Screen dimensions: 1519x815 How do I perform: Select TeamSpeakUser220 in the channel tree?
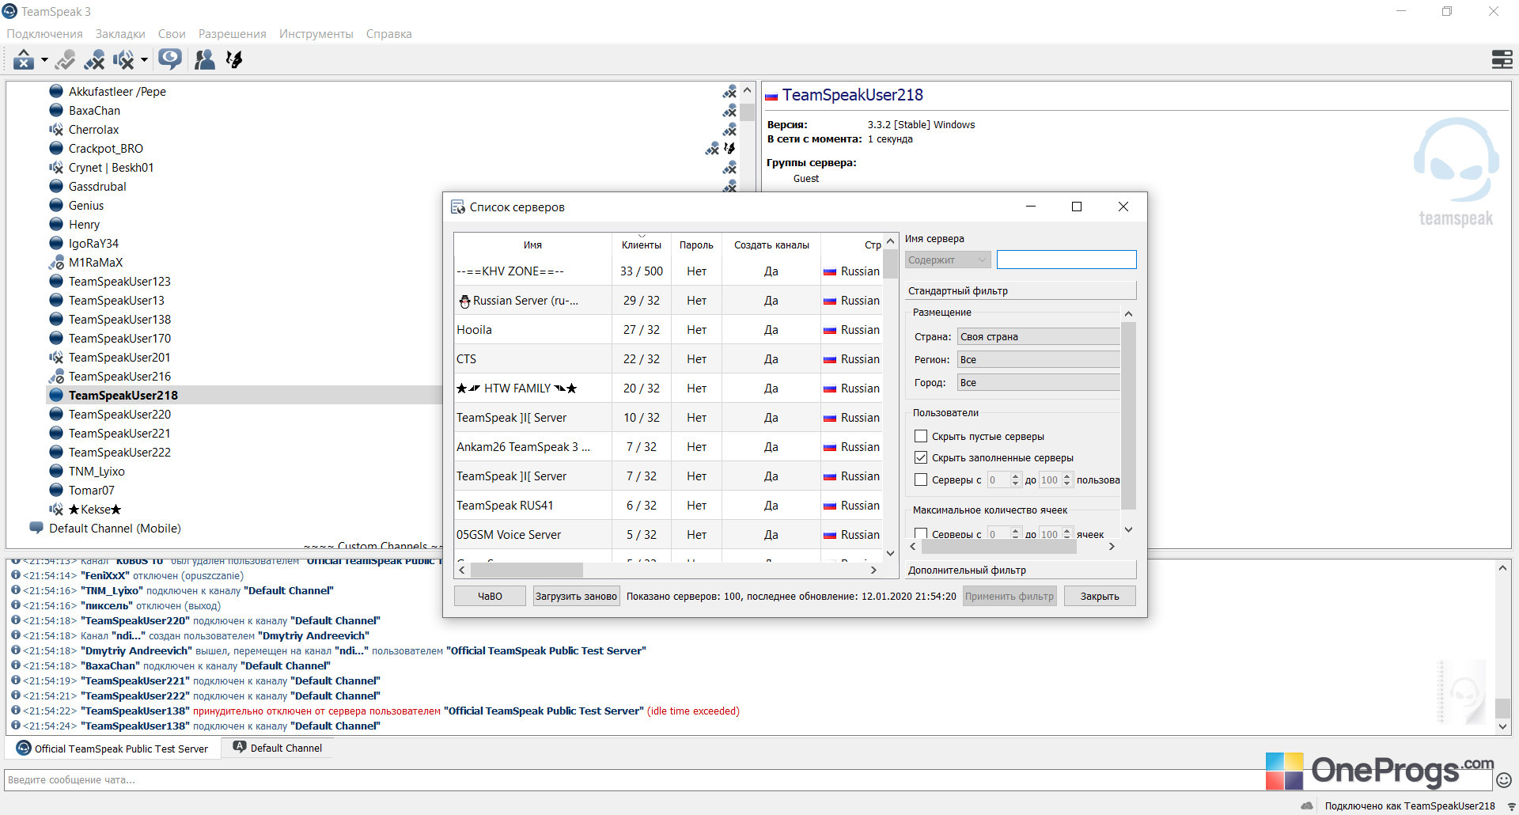pyautogui.click(x=119, y=415)
